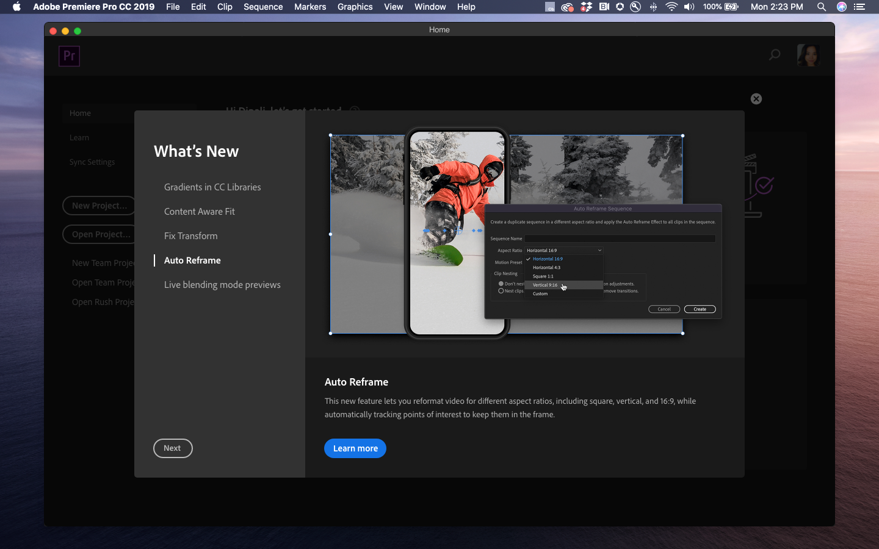This screenshot has height=549, width=879.
Task: Click the volume icon in menu bar
Action: pos(689,7)
